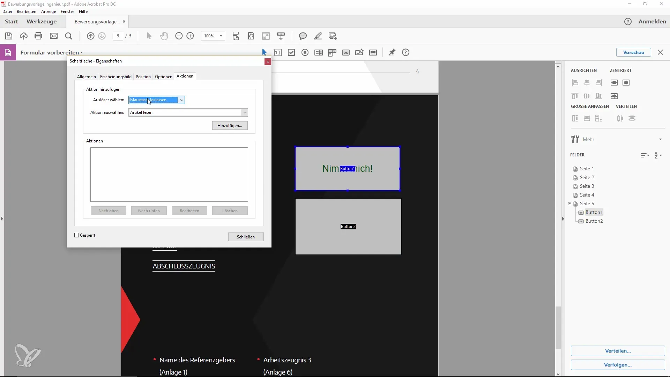The width and height of the screenshot is (670, 377).
Task: Click the cloud upload icon
Action: tap(24, 36)
